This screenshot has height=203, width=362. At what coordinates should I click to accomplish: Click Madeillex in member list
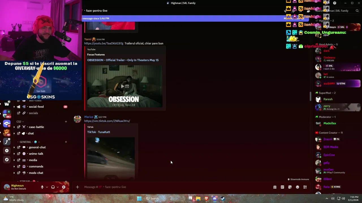coord(330,123)
